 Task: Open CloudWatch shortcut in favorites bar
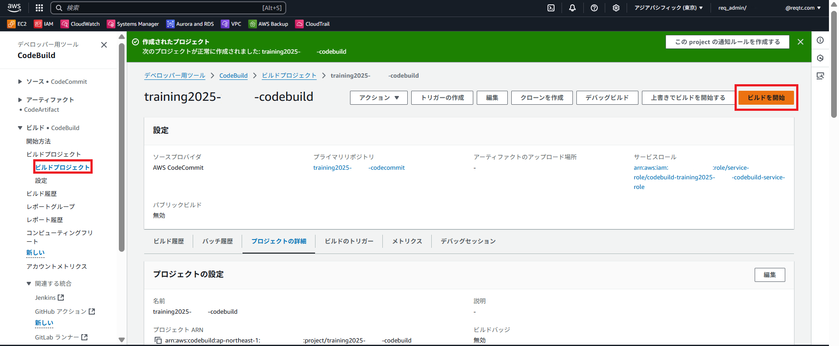[x=80, y=24]
